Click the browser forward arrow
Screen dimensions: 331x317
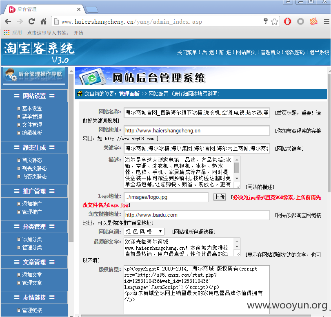coord(20,22)
